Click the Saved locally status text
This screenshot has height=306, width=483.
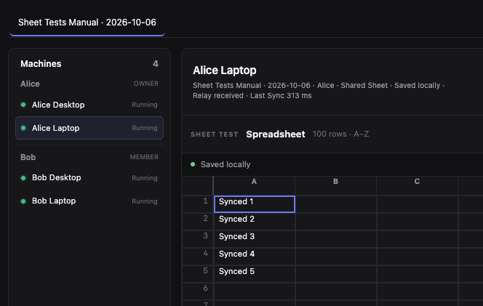[x=225, y=164]
